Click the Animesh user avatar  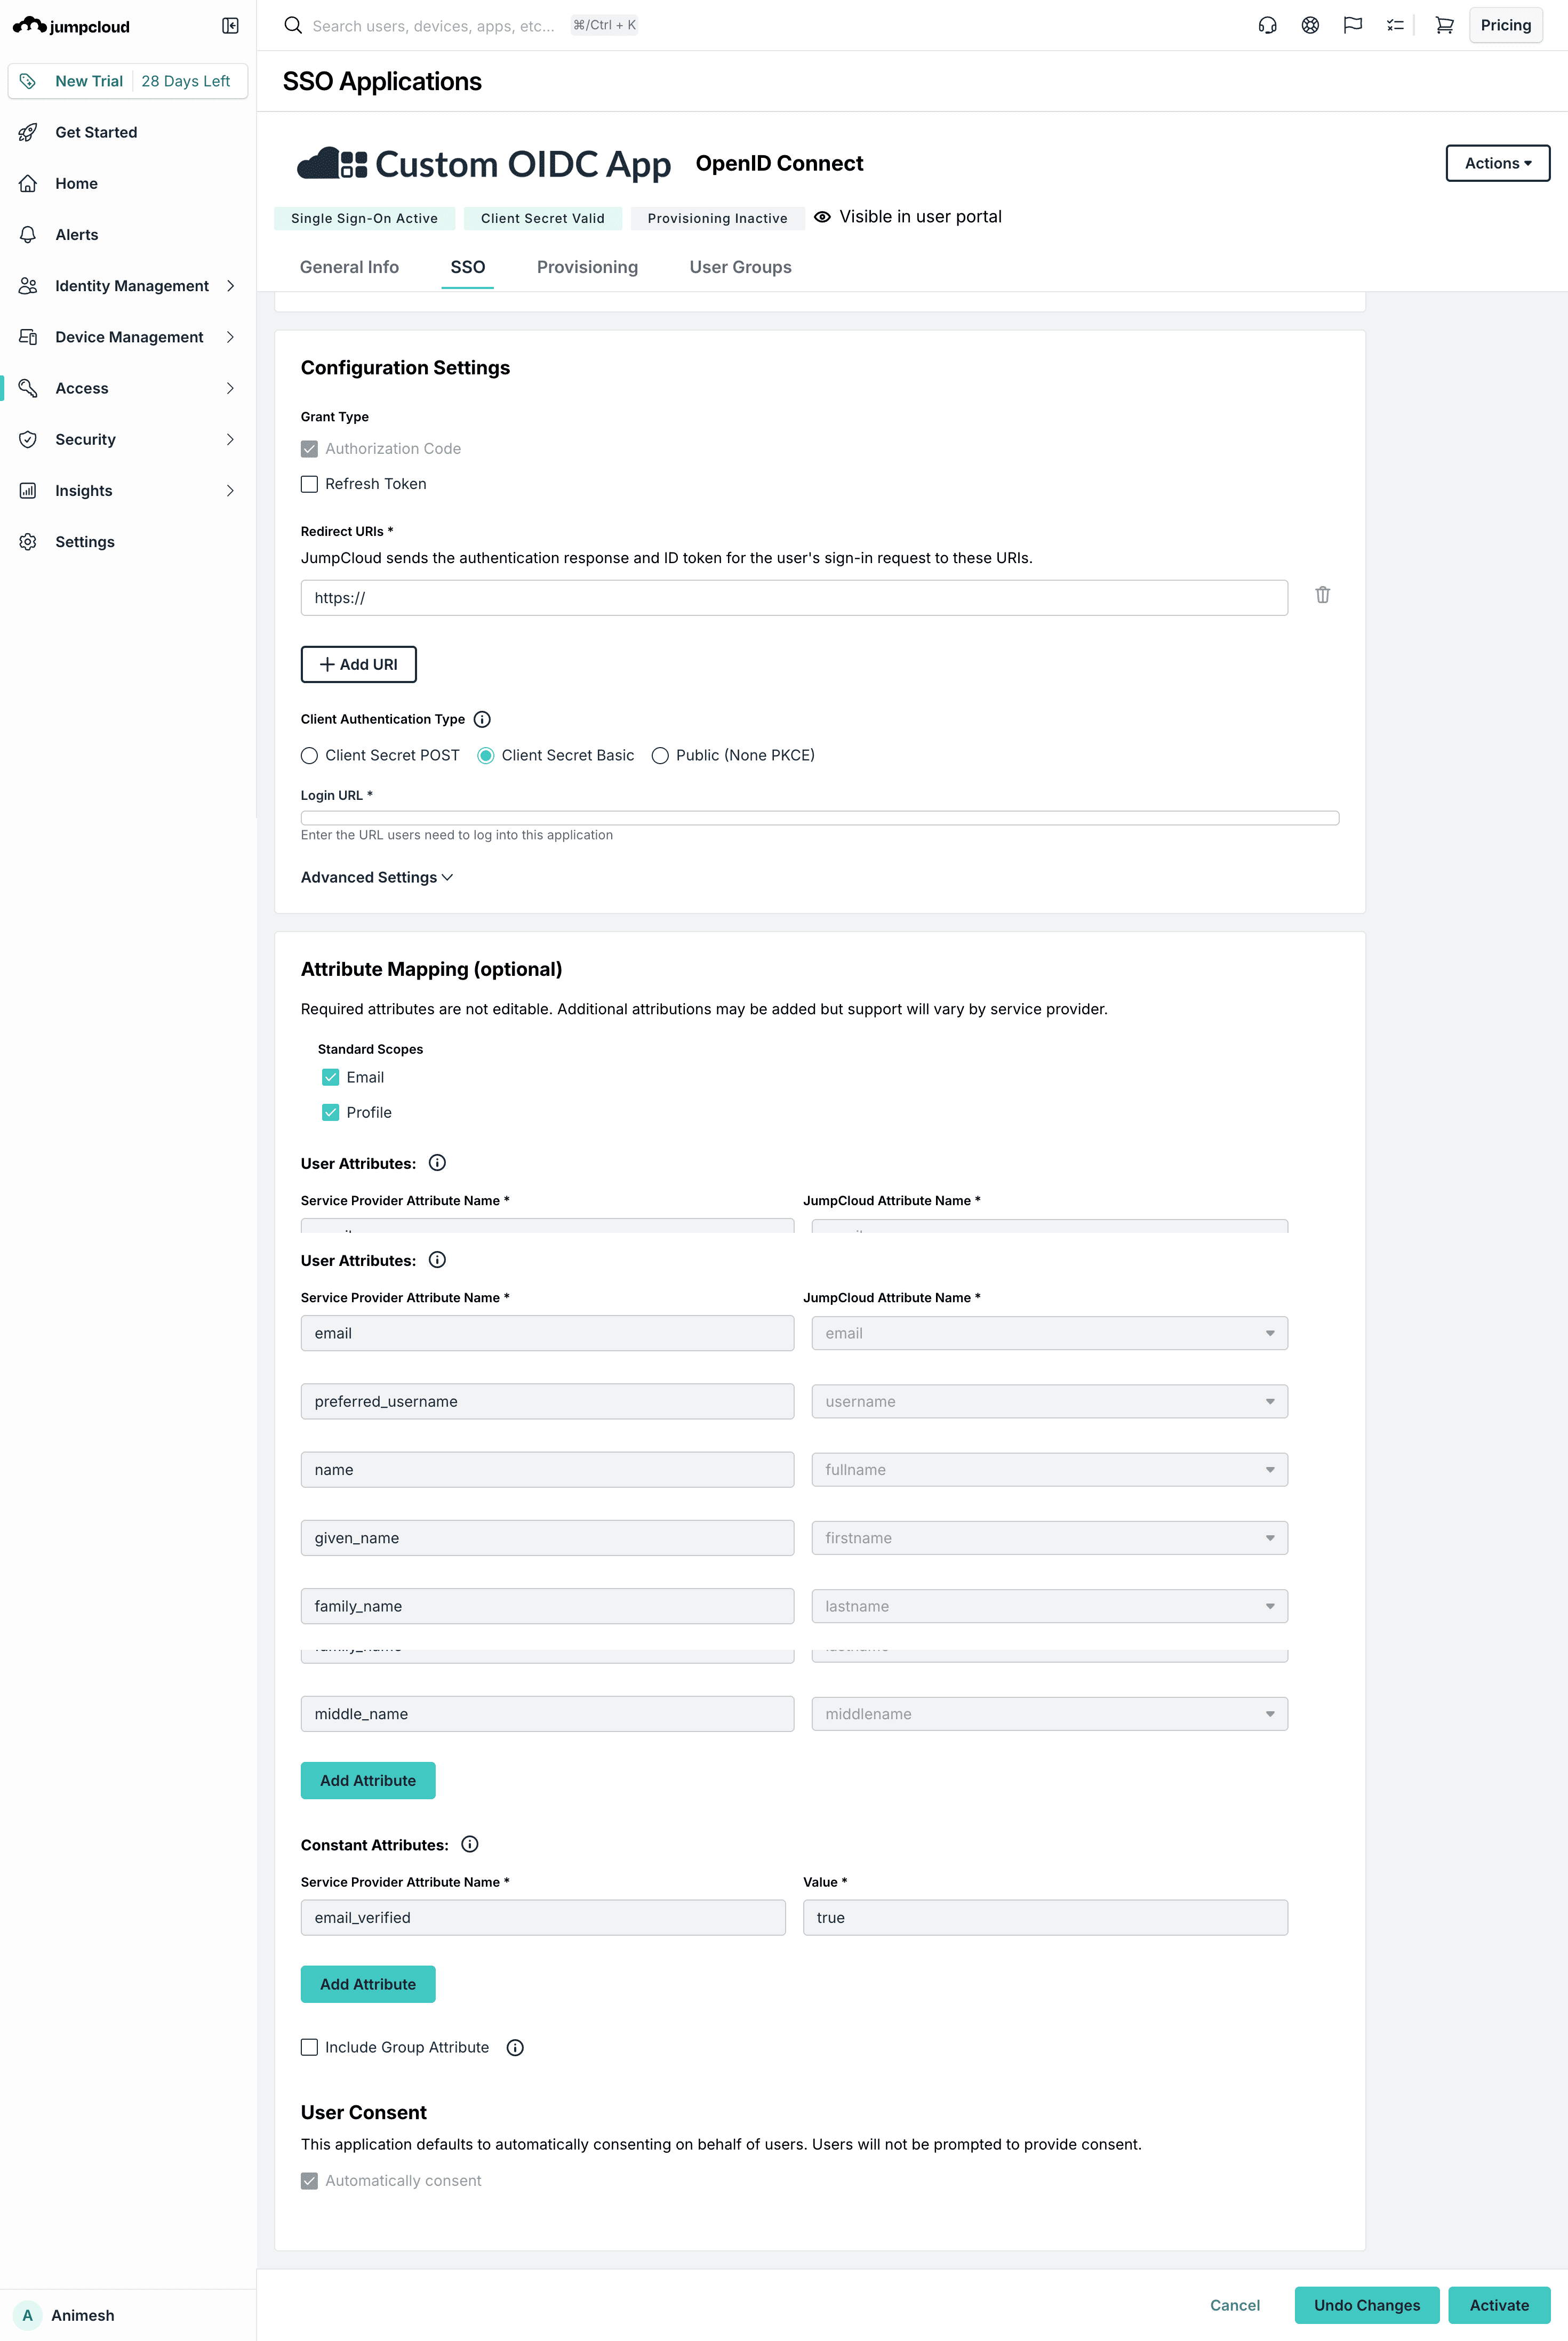[27, 2315]
